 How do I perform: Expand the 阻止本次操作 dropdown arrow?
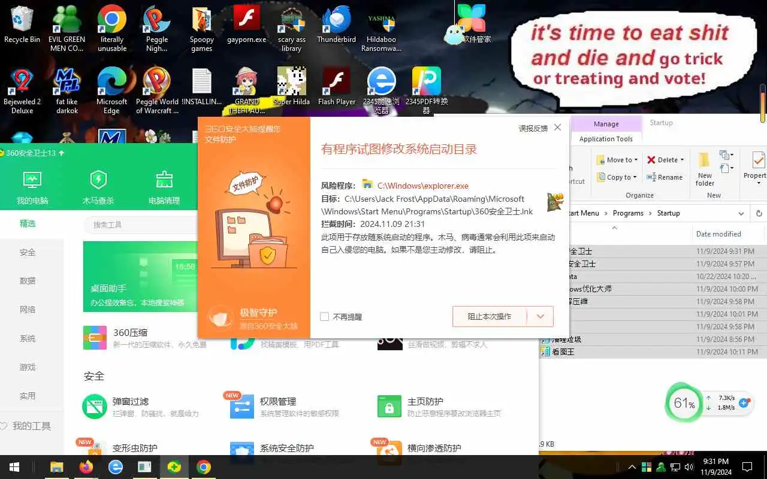point(540,317)
